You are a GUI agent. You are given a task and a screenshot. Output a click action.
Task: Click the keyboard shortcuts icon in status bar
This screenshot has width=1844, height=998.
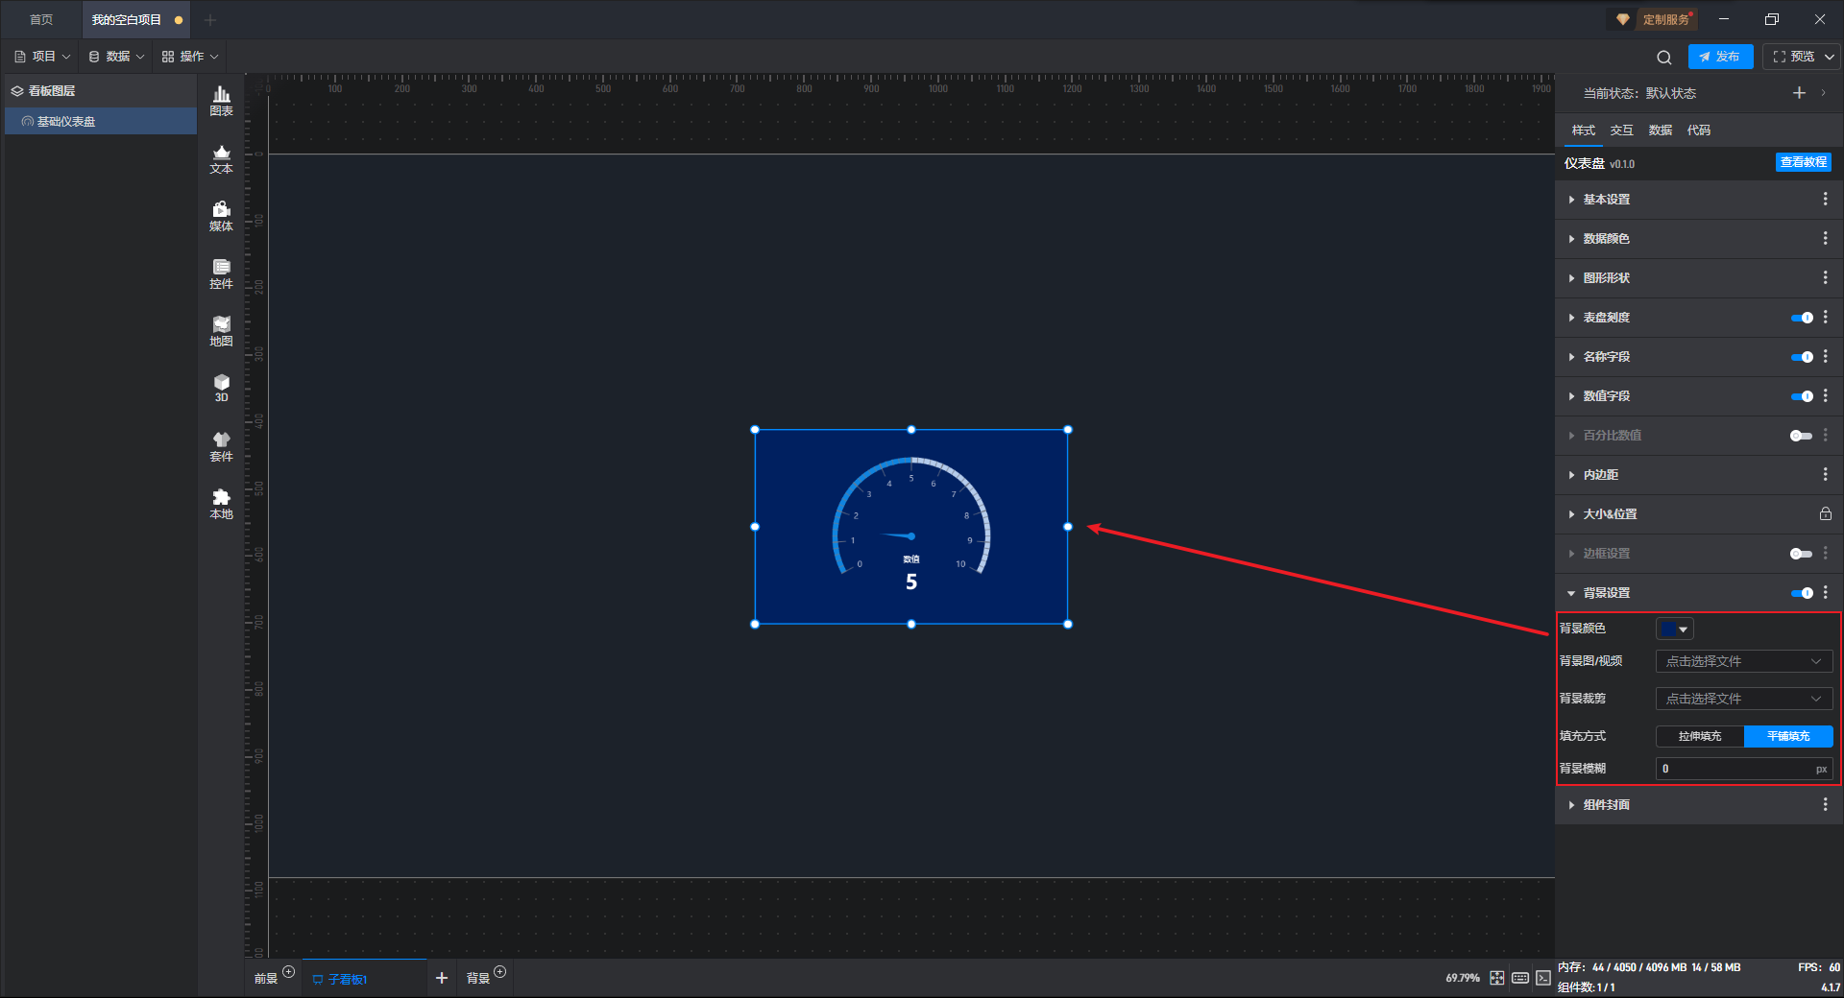tap(1520, 978)
